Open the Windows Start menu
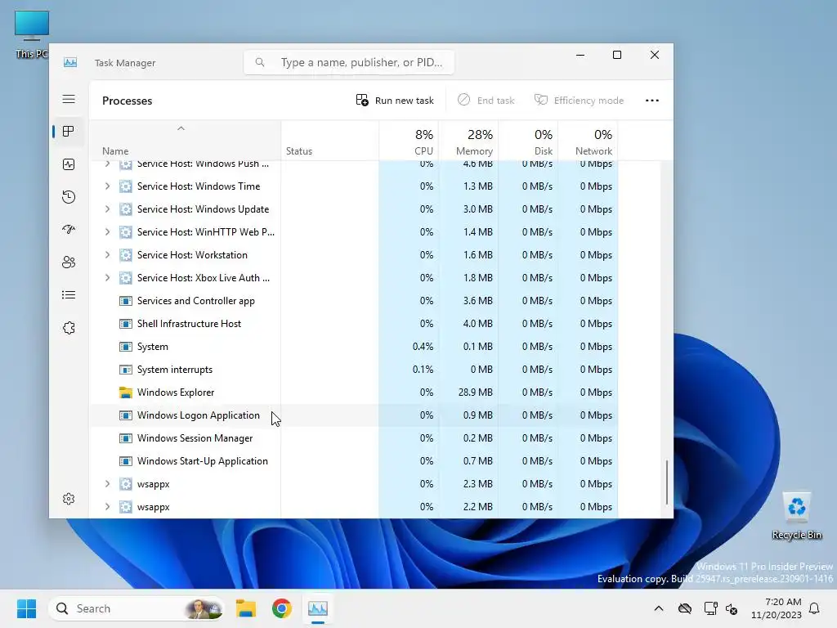Viewport: 837px width, 628px height. click(x=27, y=608)
